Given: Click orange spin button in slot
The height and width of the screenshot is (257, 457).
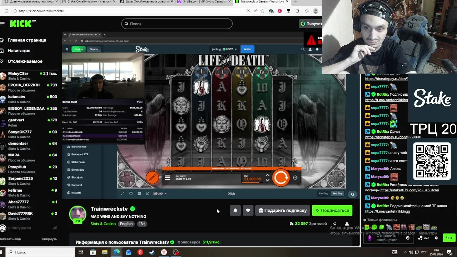Looking at the screenshot, I should coord(281,177).
